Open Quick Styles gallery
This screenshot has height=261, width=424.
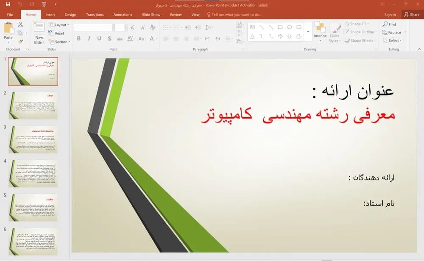click(x=335, y=33)
